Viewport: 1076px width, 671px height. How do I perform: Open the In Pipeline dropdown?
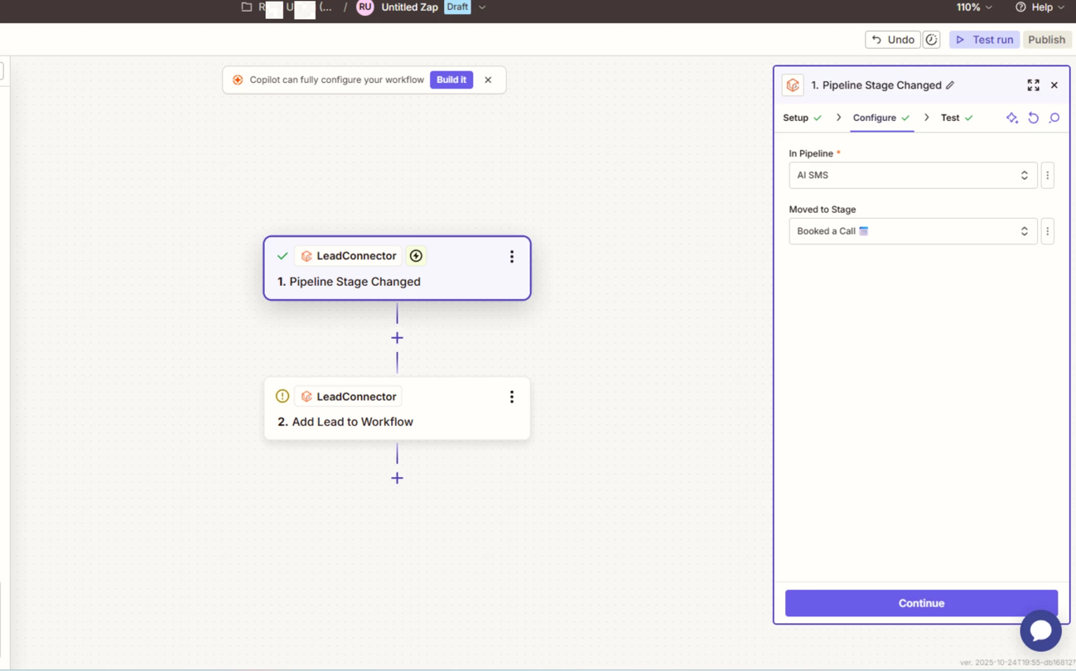912,176
